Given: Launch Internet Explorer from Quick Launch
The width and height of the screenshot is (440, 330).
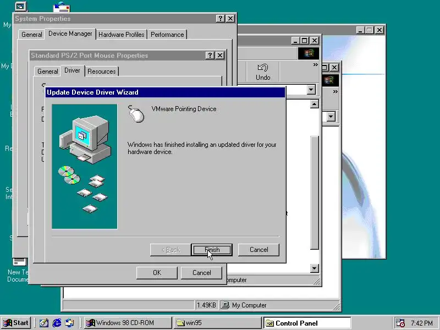Looking at the screenshot, I should 57,323.
